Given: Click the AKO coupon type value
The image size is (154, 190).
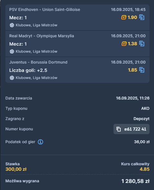Looking at the screenshot, I should [x=145, y=108].
